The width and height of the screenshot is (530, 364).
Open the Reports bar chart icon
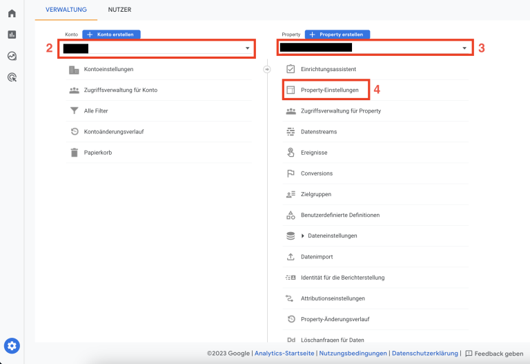click(x=12, y=35)
